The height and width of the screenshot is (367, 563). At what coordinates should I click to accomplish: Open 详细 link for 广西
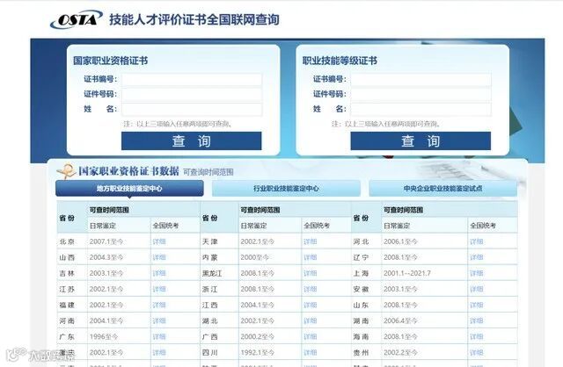(x=311, y=336)
